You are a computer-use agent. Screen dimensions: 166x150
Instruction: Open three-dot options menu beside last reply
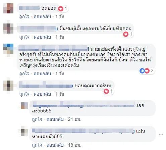(161, 135)
